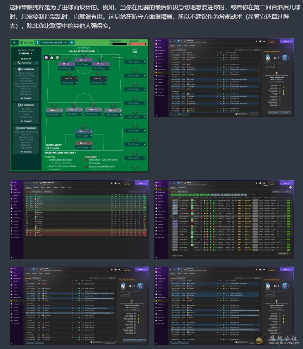Viewport: 303px width, 349px height.
Task: Click the Goals Conceded Location negative text
Action: click(102, 166)
